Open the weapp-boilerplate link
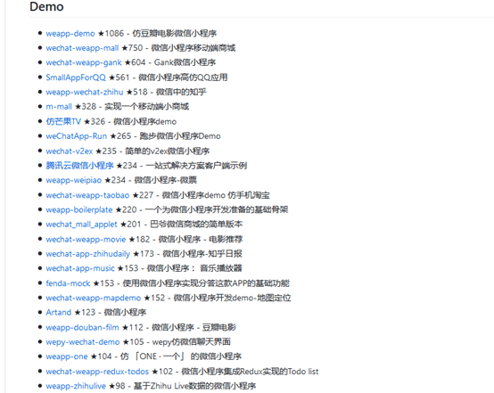 [x=79, y=209]
